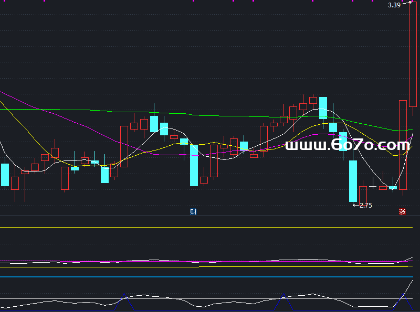
Task: Click the cyan candlestick touching the 2.75 low
Action: [x=353, y=181]
